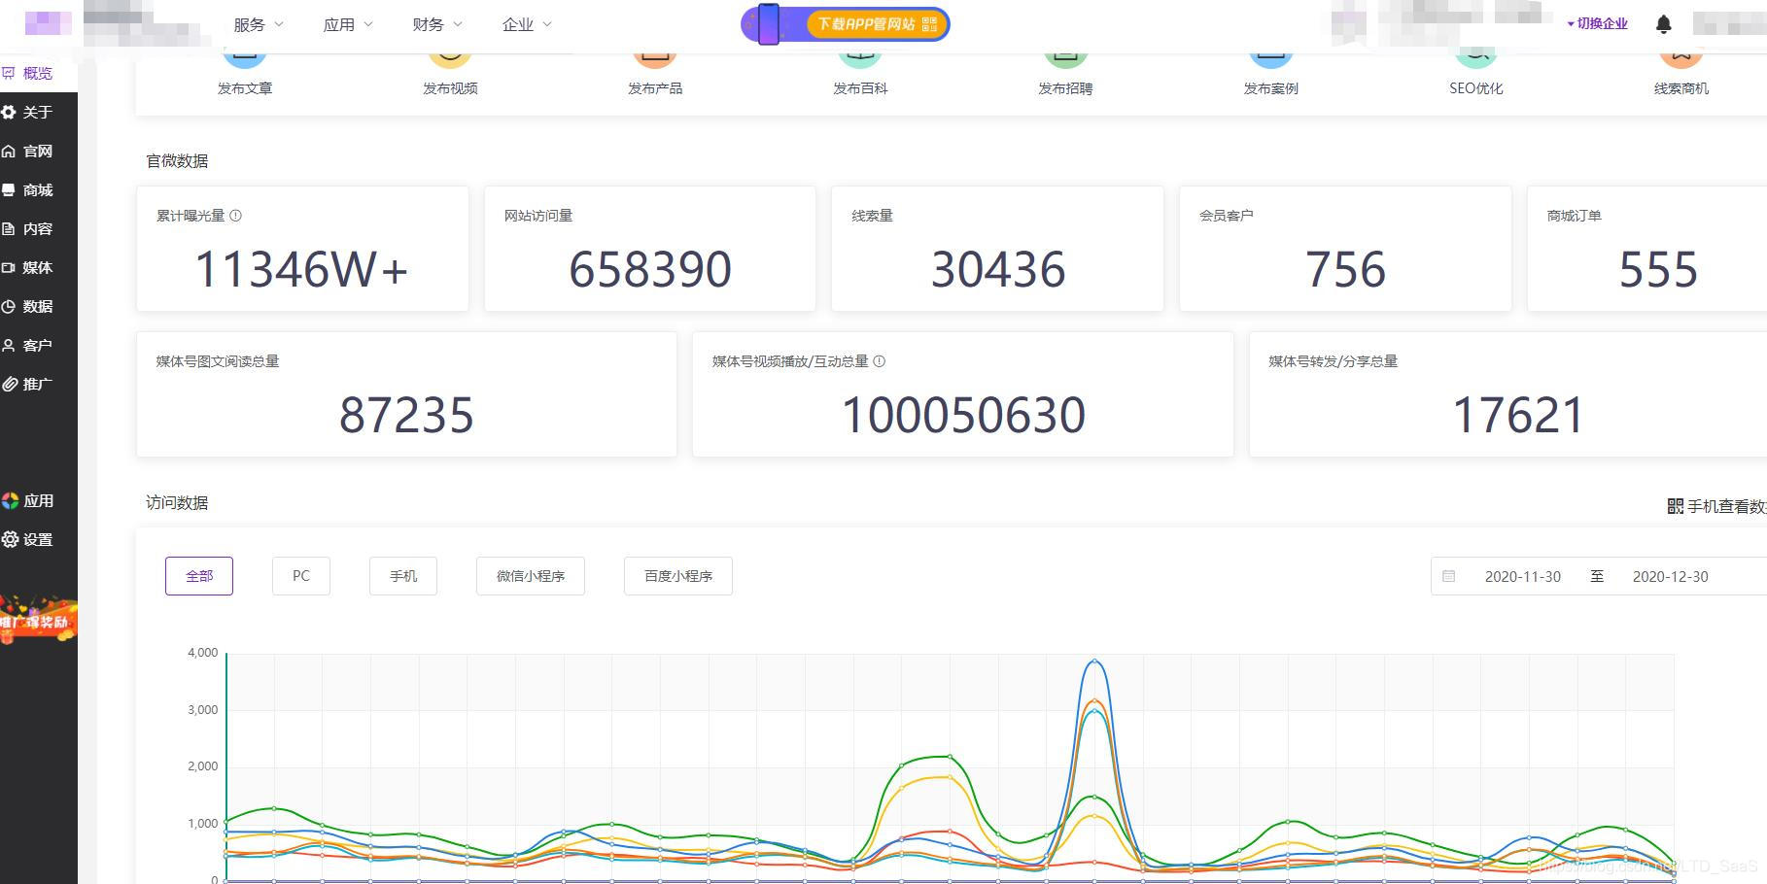The width and height of the screenshot is (1767, 884).
Task: Open the 切换企业 switcher
Action: point(1597,23)
